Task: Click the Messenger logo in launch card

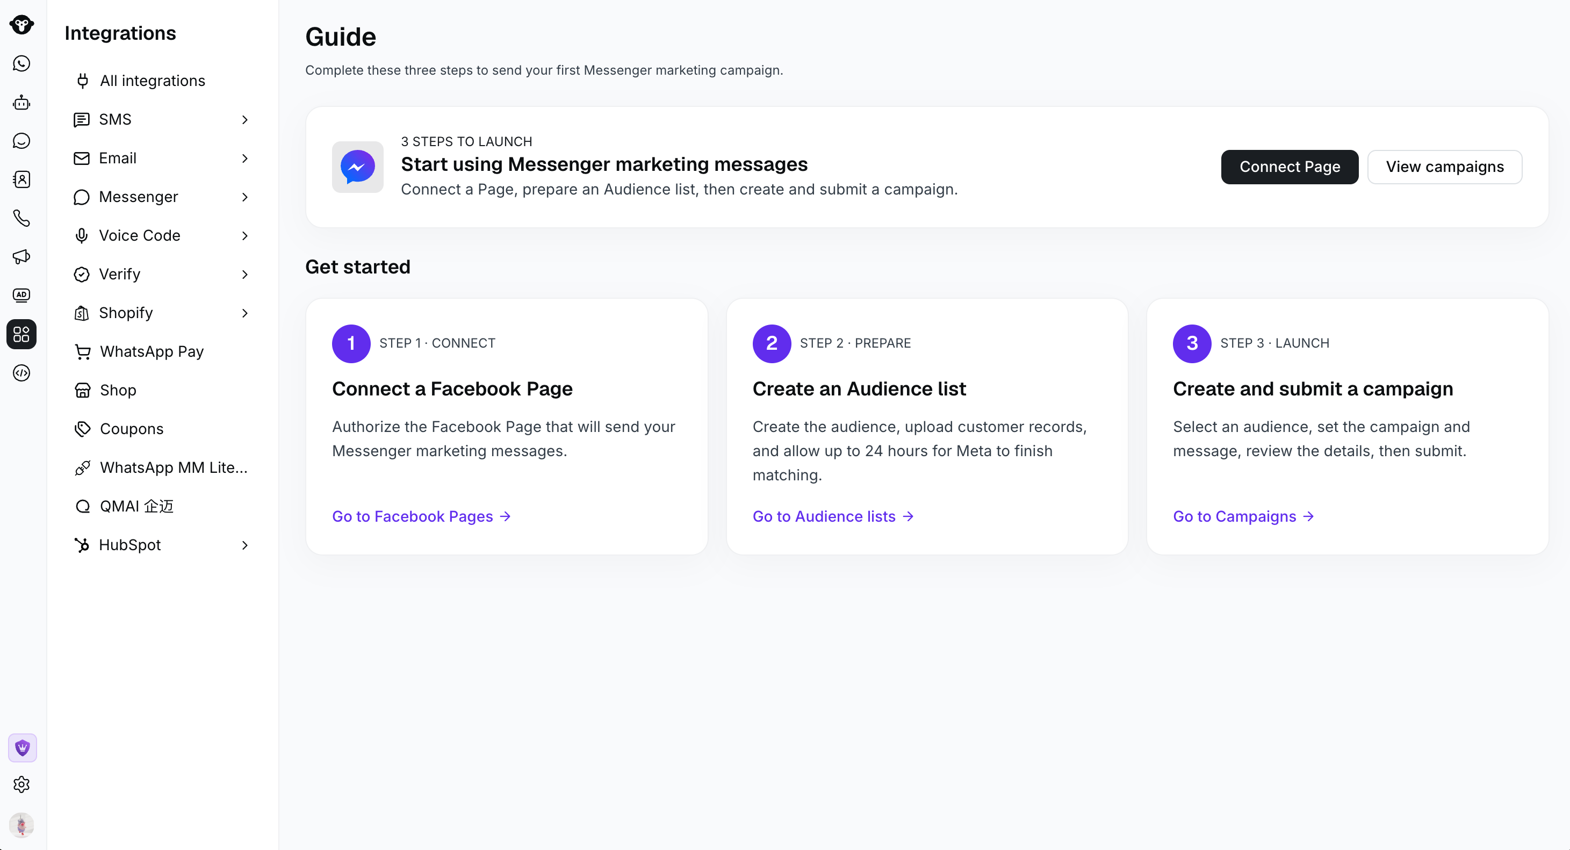Action: [358, 167]
